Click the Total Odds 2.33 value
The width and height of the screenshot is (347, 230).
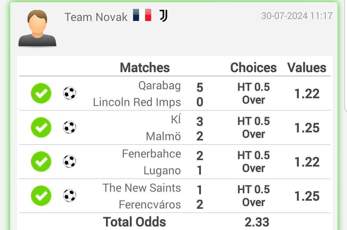257,222
